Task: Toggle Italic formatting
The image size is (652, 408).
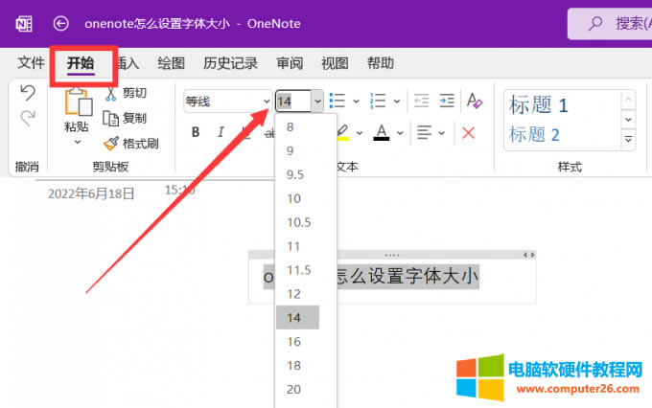Action: [x=221, y=132]
